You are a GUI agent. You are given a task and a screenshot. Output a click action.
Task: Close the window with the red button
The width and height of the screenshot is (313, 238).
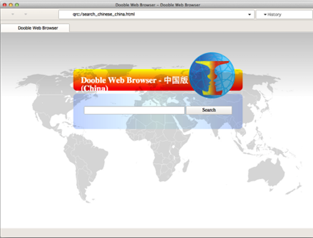[x=4, y=4]
